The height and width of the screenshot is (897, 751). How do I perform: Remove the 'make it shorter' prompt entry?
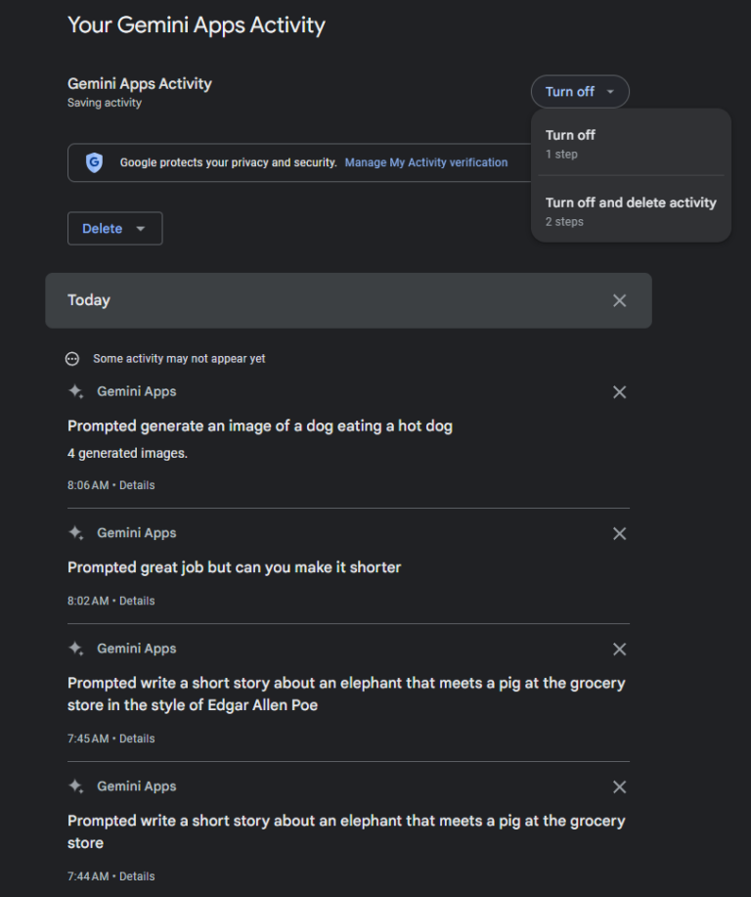[619, 533]
